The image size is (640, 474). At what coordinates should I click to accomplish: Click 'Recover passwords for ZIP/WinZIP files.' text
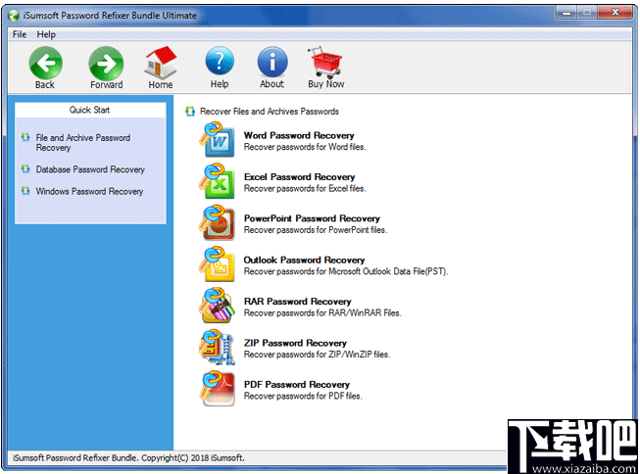318,355
